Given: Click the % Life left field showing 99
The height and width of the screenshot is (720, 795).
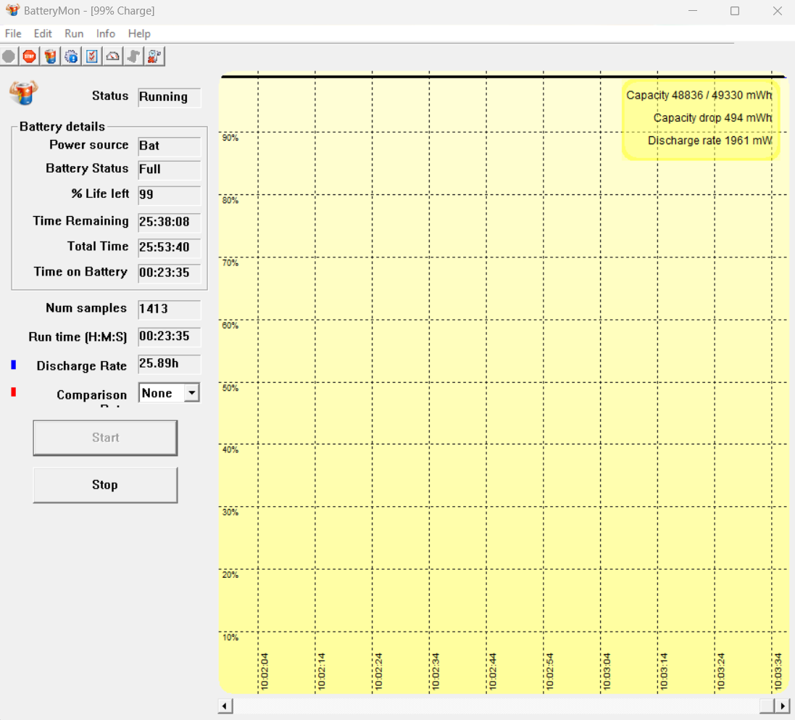Looking at the screenshot, I should pyautogui.click(x=170, y=195).
